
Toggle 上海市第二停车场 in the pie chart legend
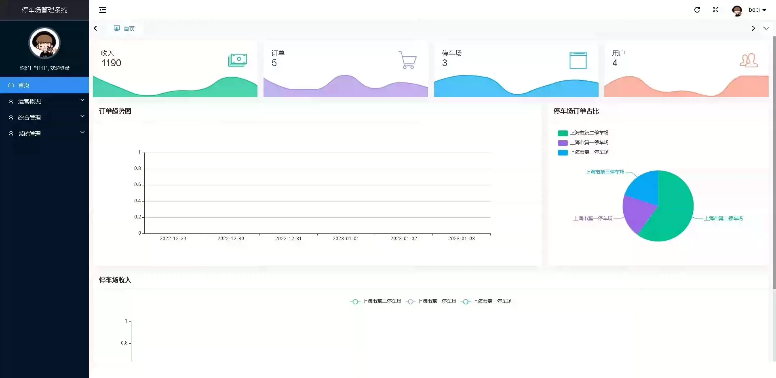pos(583,133)
